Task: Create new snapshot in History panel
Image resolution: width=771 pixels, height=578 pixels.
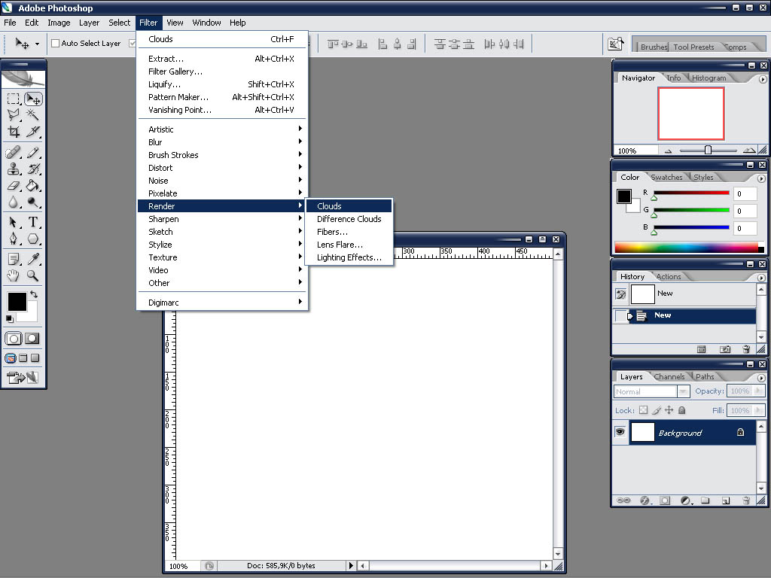Action: pos(724,349)
